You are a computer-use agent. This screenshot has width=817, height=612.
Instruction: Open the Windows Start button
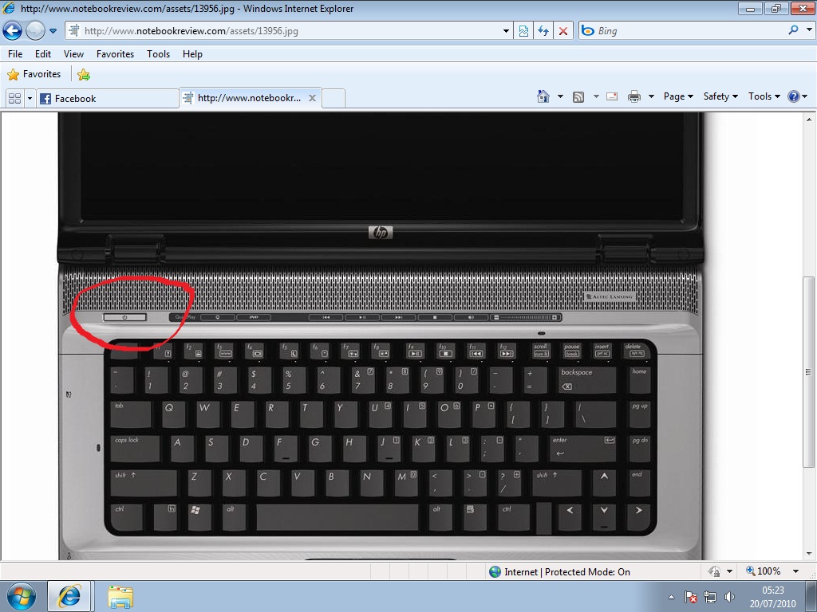coord(21,596)
